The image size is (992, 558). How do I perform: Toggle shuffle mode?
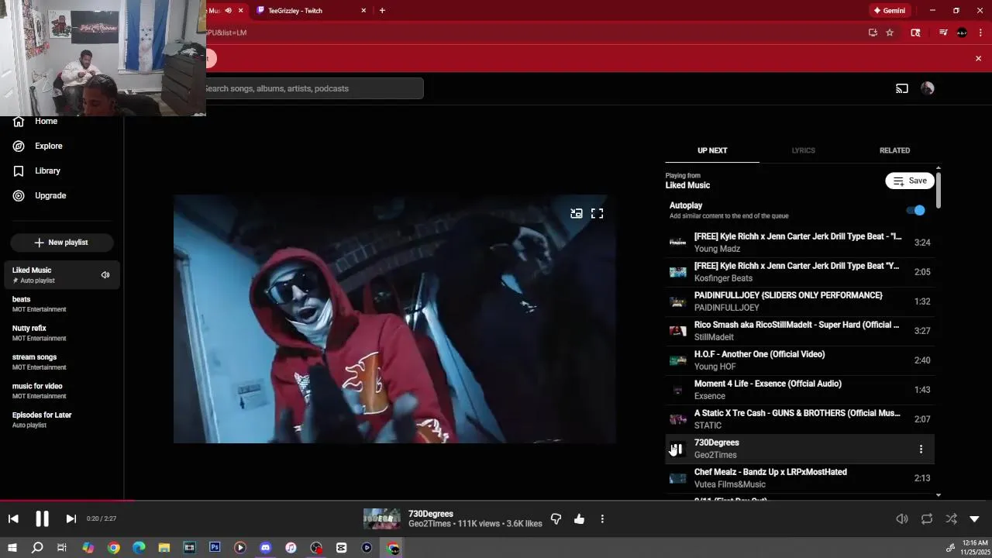point(951,518)
